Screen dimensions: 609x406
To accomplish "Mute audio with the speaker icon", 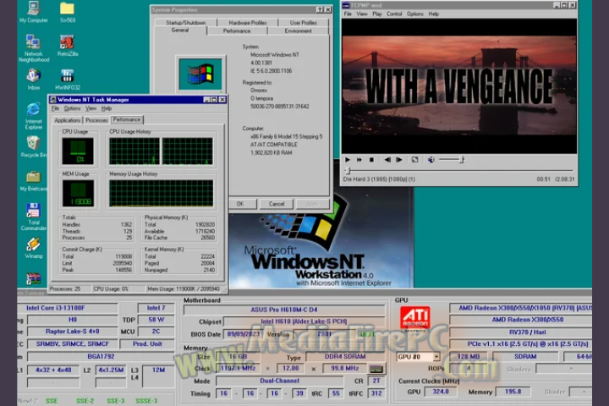I will [431, 160].
